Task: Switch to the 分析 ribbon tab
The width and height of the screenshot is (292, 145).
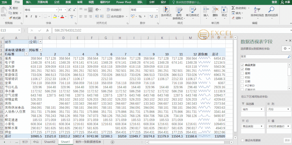Action: (x=152, y=2)
